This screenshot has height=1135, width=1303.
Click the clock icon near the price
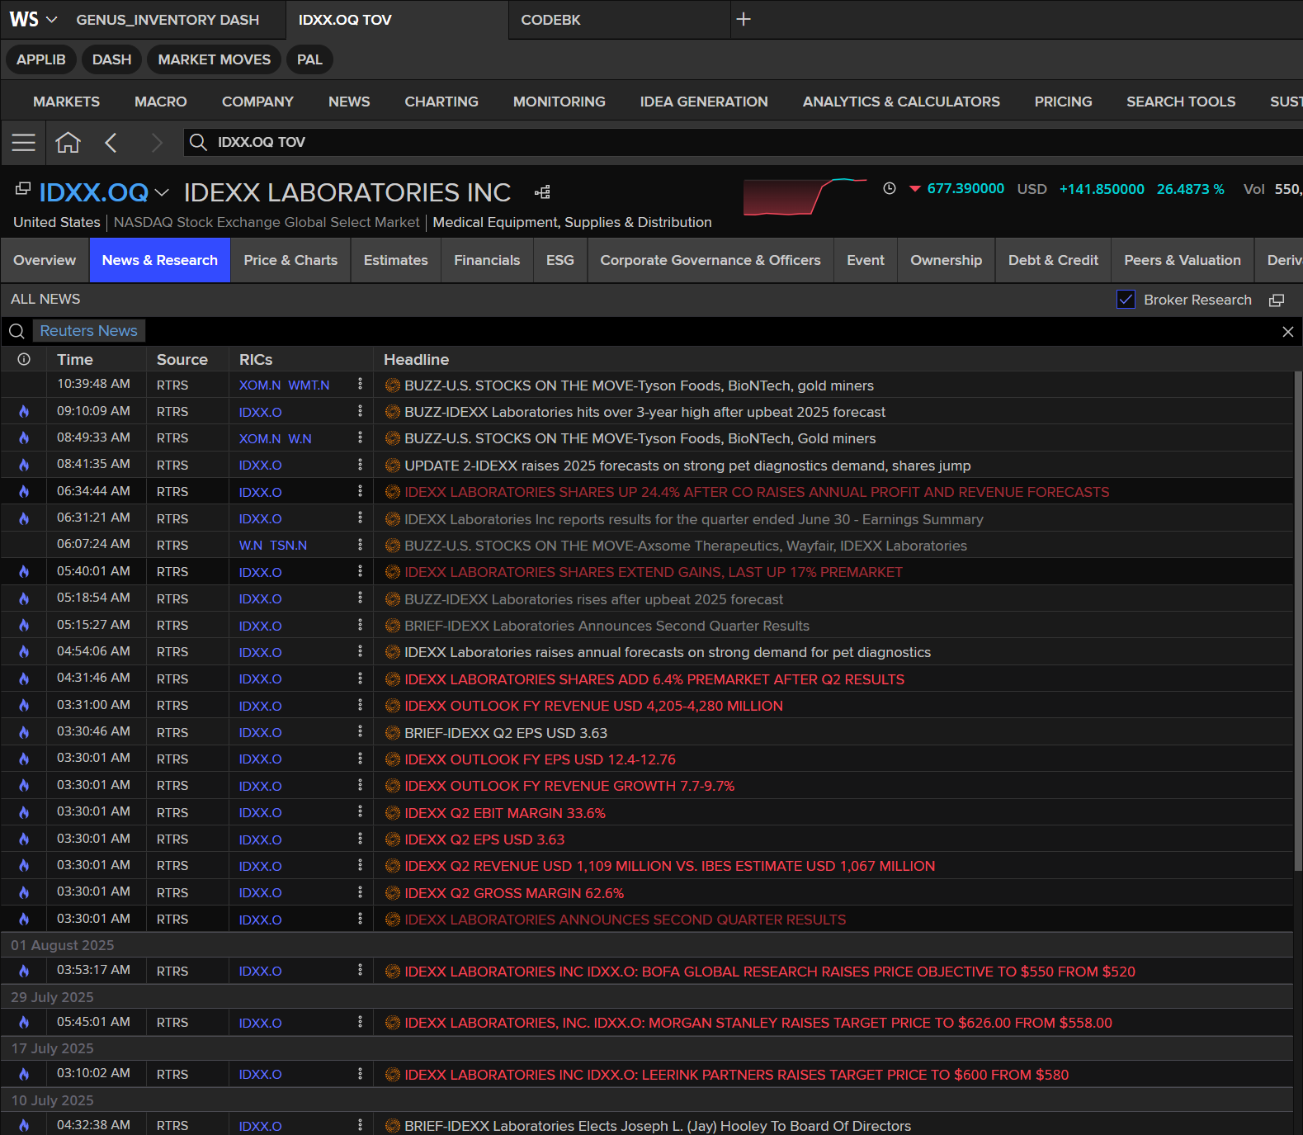[890, 188]
